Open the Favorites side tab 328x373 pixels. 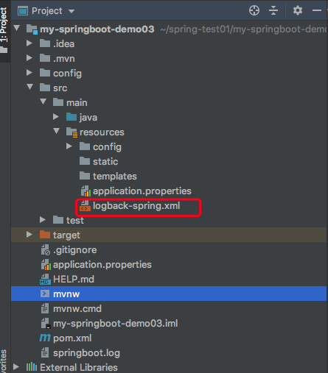click(4, 361)
